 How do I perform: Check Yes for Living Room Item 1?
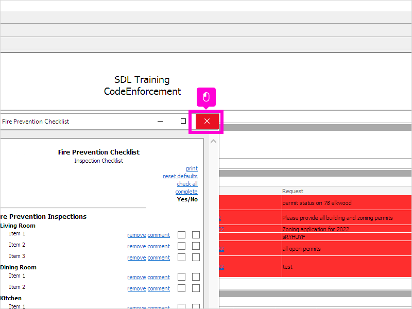pyautogui.click(x=182, y=235)
